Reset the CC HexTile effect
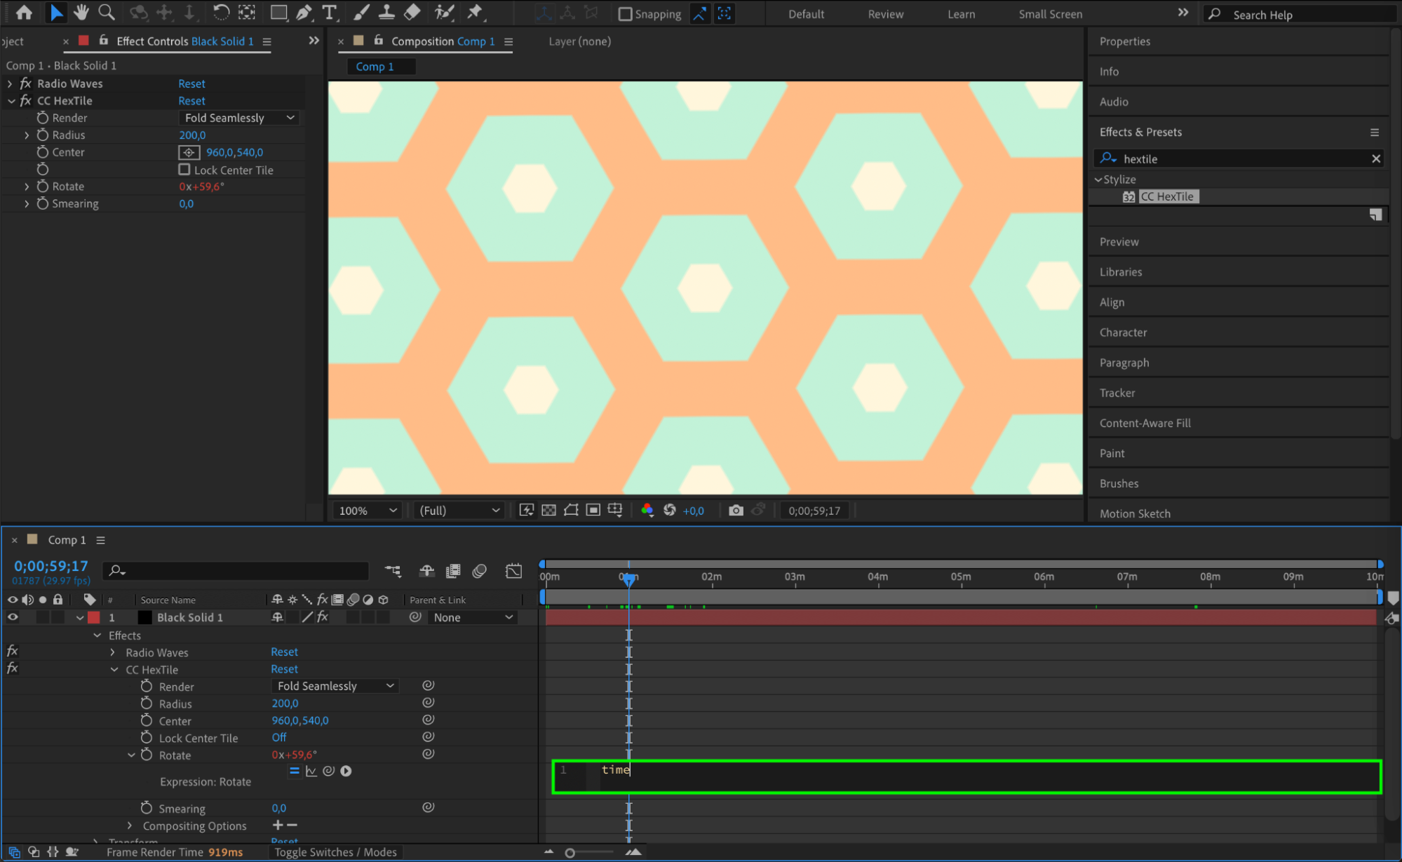 (x=191, y=101)
